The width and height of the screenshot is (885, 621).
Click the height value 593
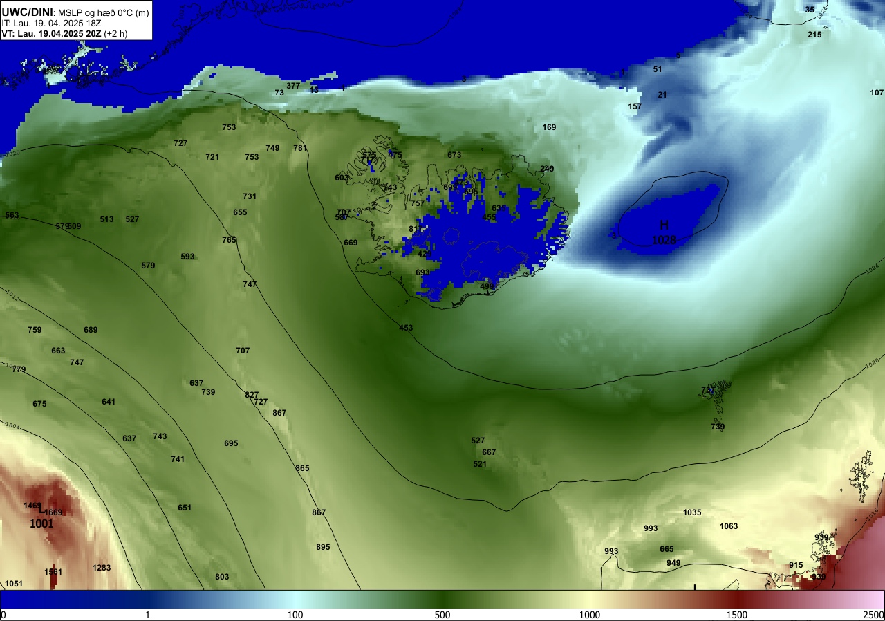coord(187,257)
